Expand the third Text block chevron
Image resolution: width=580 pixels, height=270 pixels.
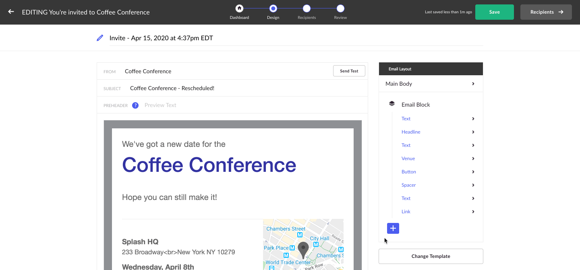pyautogui.click(x=473, y=198)
